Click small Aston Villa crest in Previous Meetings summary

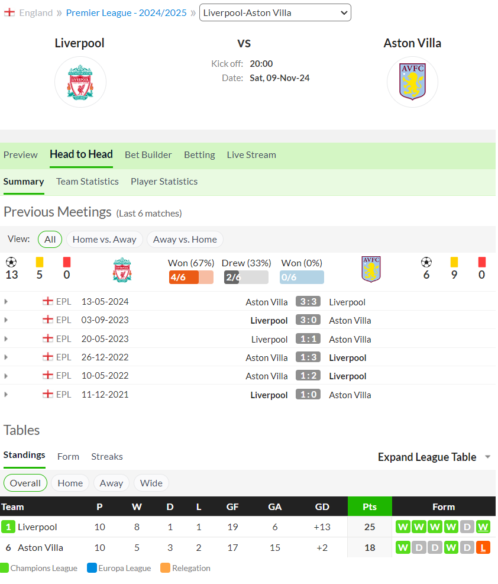[371, 269]
